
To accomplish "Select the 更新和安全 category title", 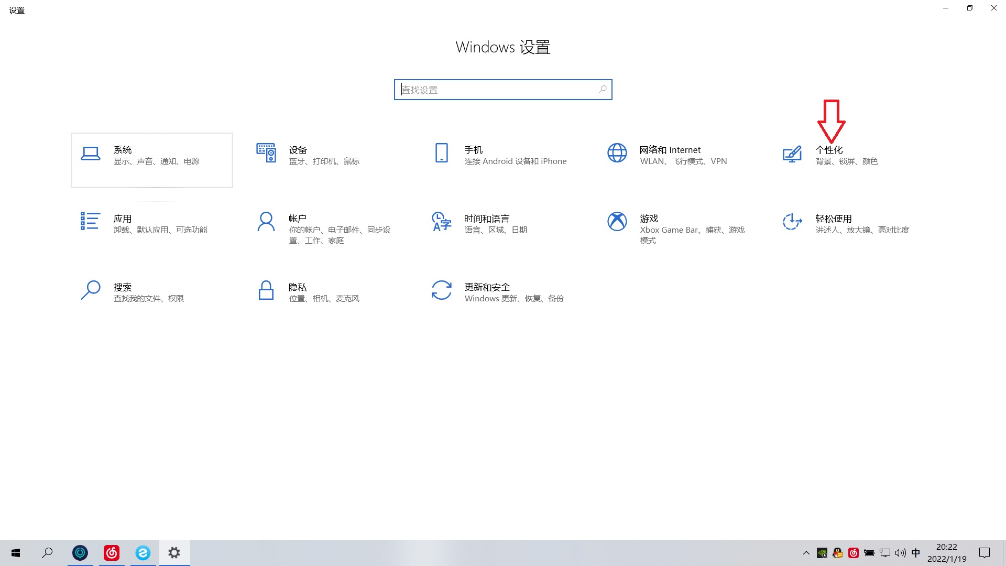I will 487,287.
